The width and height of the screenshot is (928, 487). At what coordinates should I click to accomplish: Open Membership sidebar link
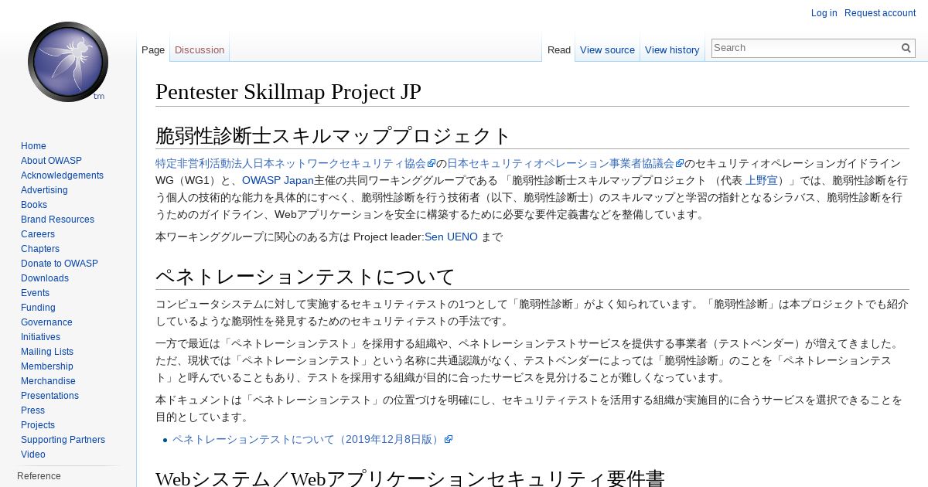point(47,366)
